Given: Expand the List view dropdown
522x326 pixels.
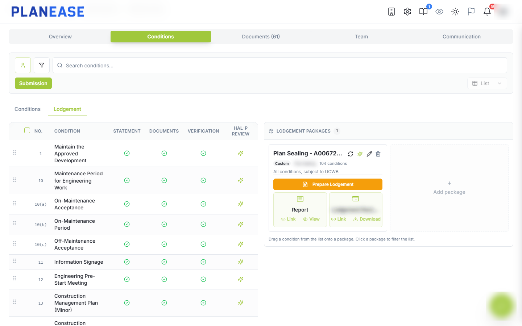Looking at the screenshot, I should click(x=487, y=83).
